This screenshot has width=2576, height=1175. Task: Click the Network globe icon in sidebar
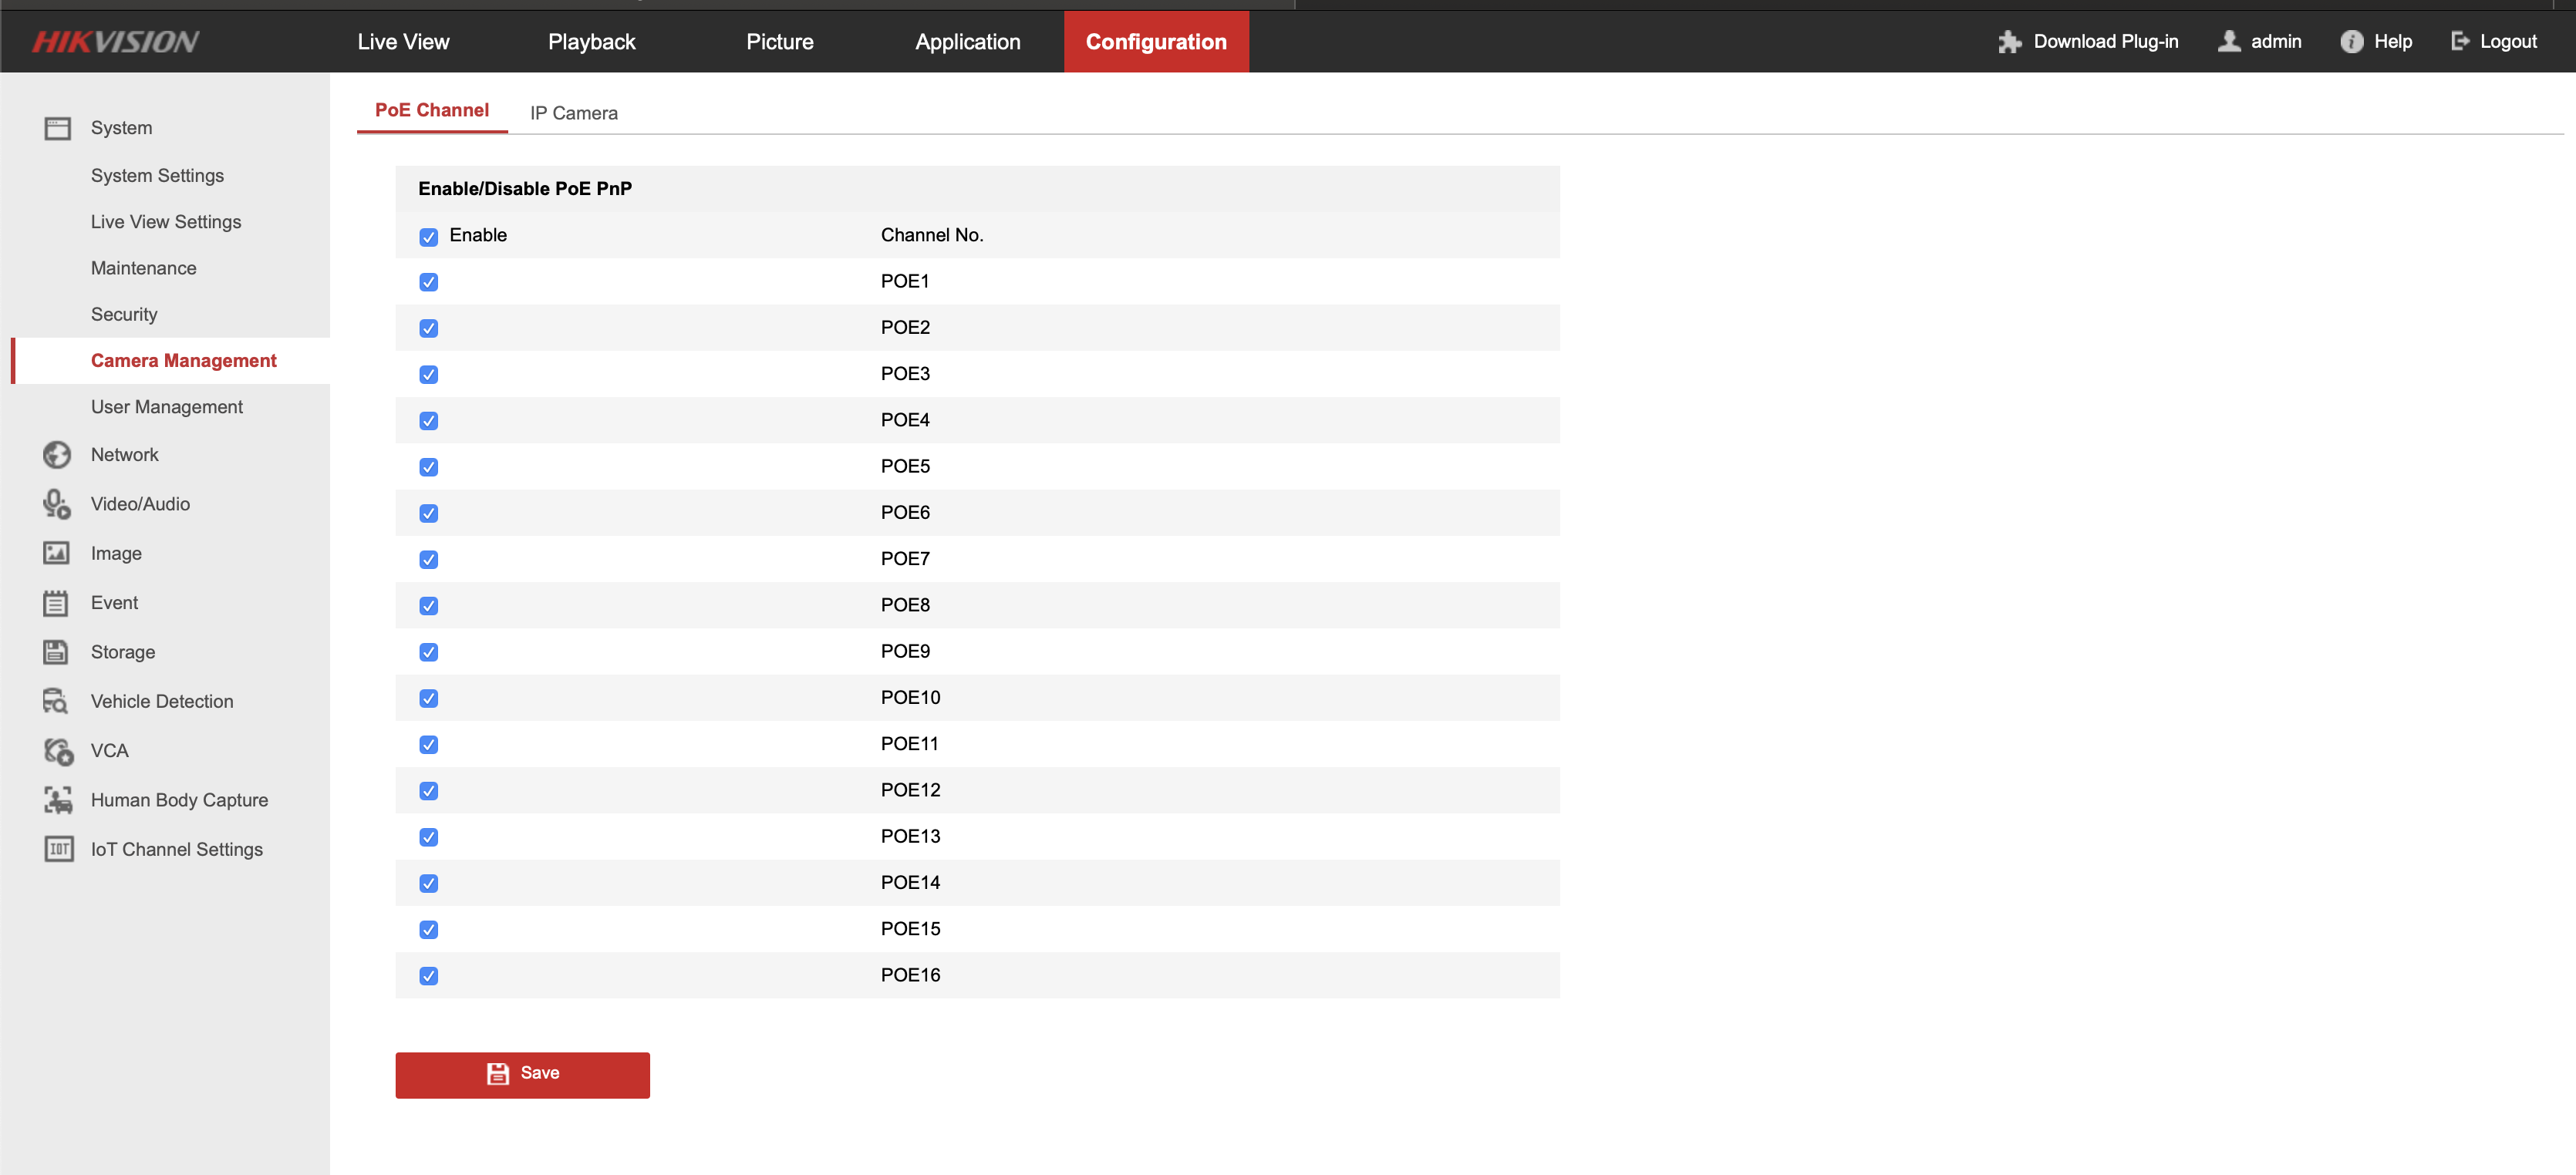pos(57,455)
